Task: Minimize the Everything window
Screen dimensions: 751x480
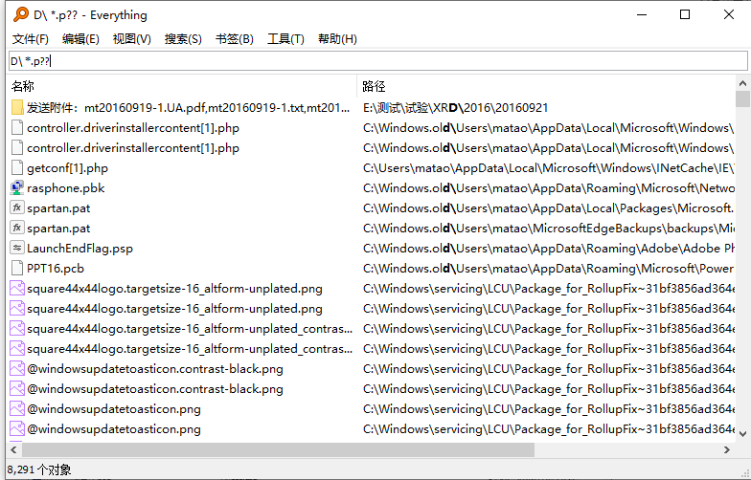Action: coord(642,15)
